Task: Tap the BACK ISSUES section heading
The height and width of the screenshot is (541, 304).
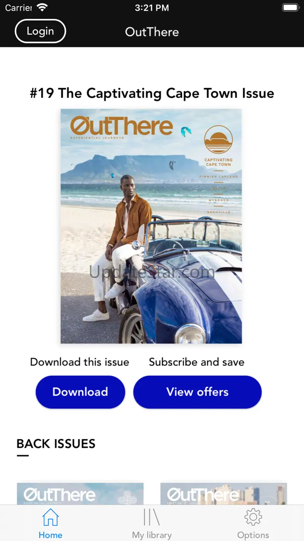Action: click(56, 443)
